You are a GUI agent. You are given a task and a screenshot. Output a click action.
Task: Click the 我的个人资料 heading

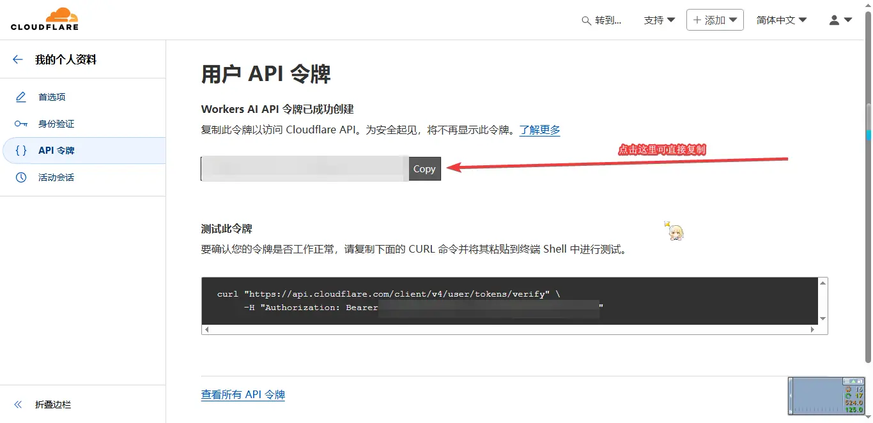tap(66, 59)
